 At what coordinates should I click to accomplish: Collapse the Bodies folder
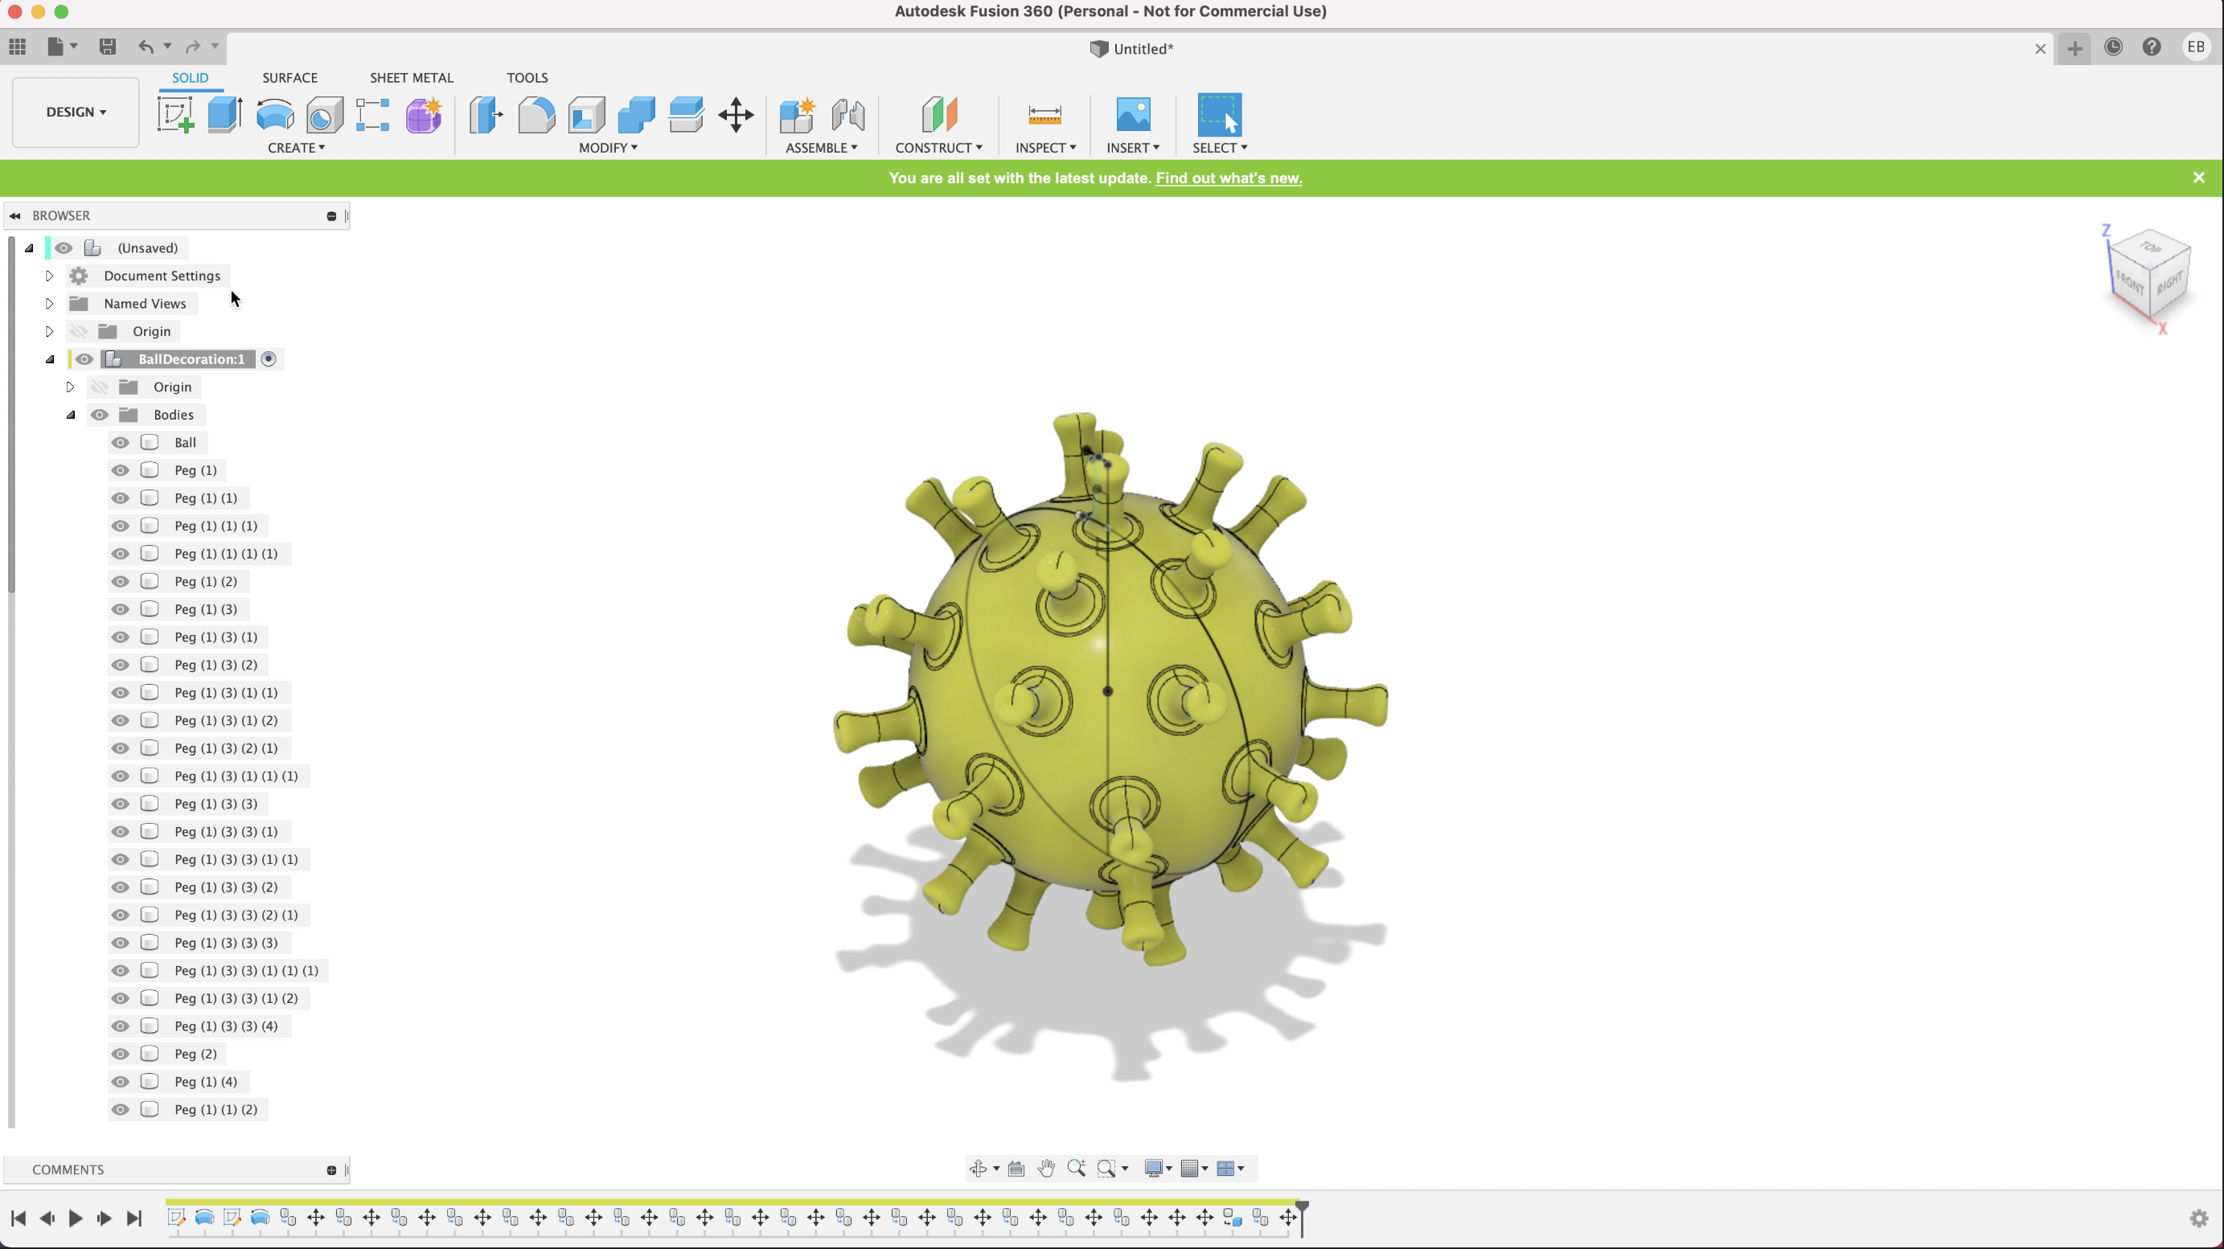[68, 414]
